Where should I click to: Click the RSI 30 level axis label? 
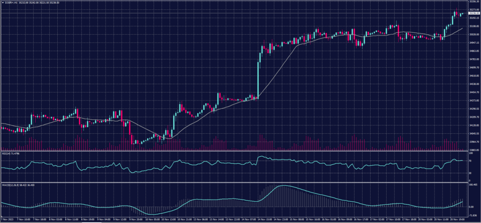coord(470,173)
